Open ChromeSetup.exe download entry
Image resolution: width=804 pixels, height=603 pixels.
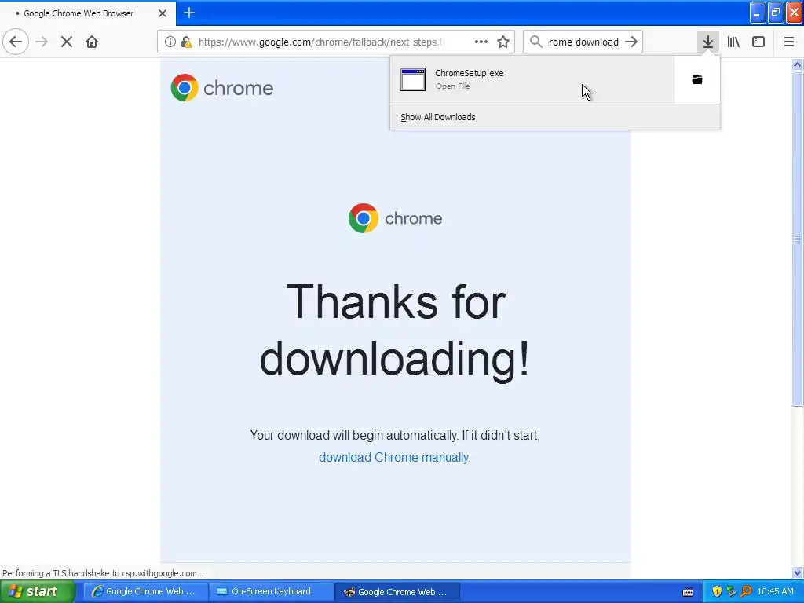pyautogui.click(x=532, y=79)
